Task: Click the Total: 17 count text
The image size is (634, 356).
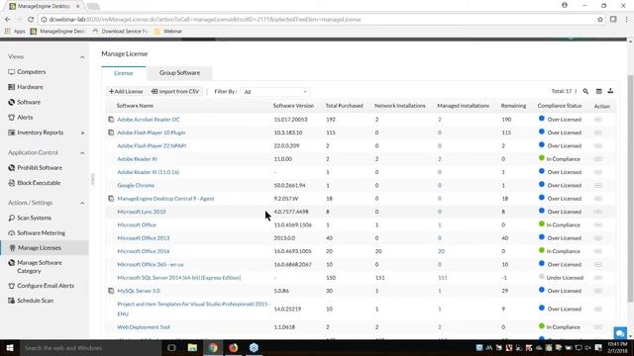Action: [562, 91]
